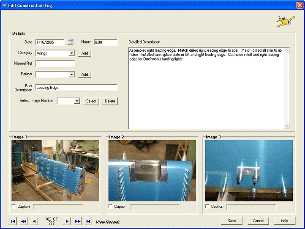Skip forward several records
Screen dimensions: 305x229
(x=77, y=221)
